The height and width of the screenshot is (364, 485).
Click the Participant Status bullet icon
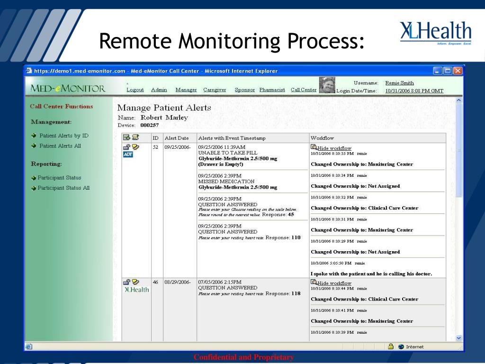coord(34,178)
